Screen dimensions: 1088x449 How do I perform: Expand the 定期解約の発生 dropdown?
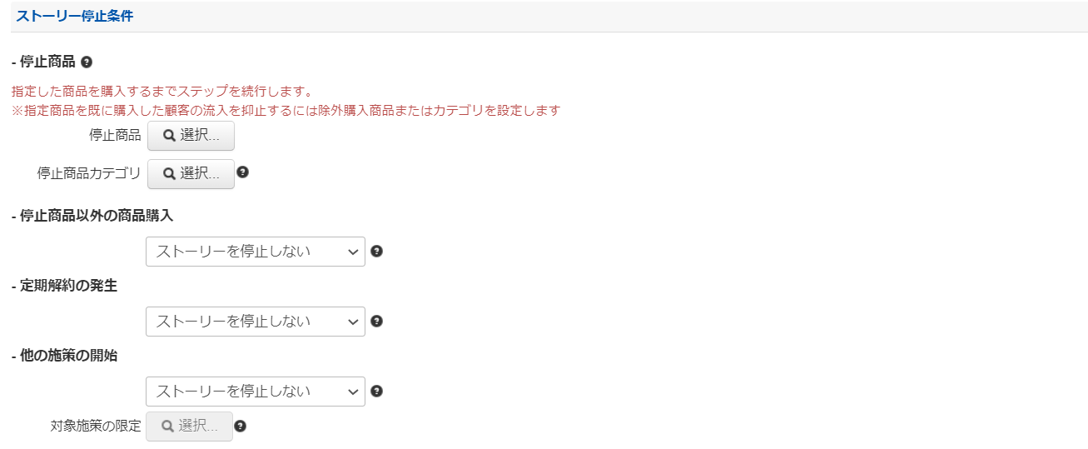point(255,321)
